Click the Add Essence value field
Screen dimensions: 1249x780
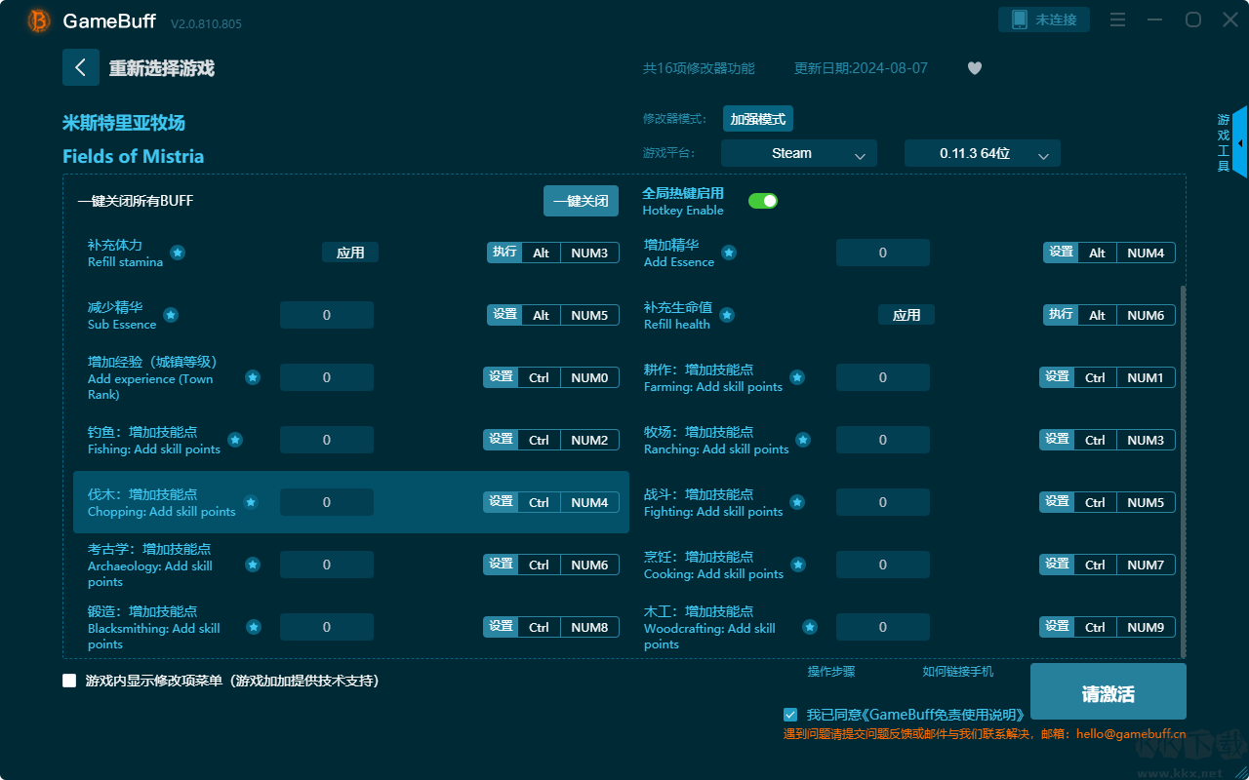click(x=883, y=253)
